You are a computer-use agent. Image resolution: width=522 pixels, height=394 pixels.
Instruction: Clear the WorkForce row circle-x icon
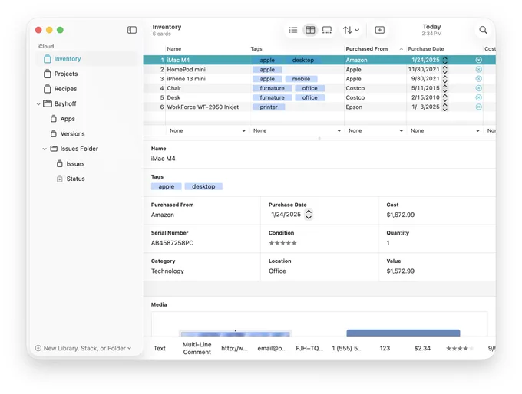(479, 107)
